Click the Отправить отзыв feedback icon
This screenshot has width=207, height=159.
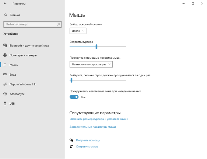71,147
